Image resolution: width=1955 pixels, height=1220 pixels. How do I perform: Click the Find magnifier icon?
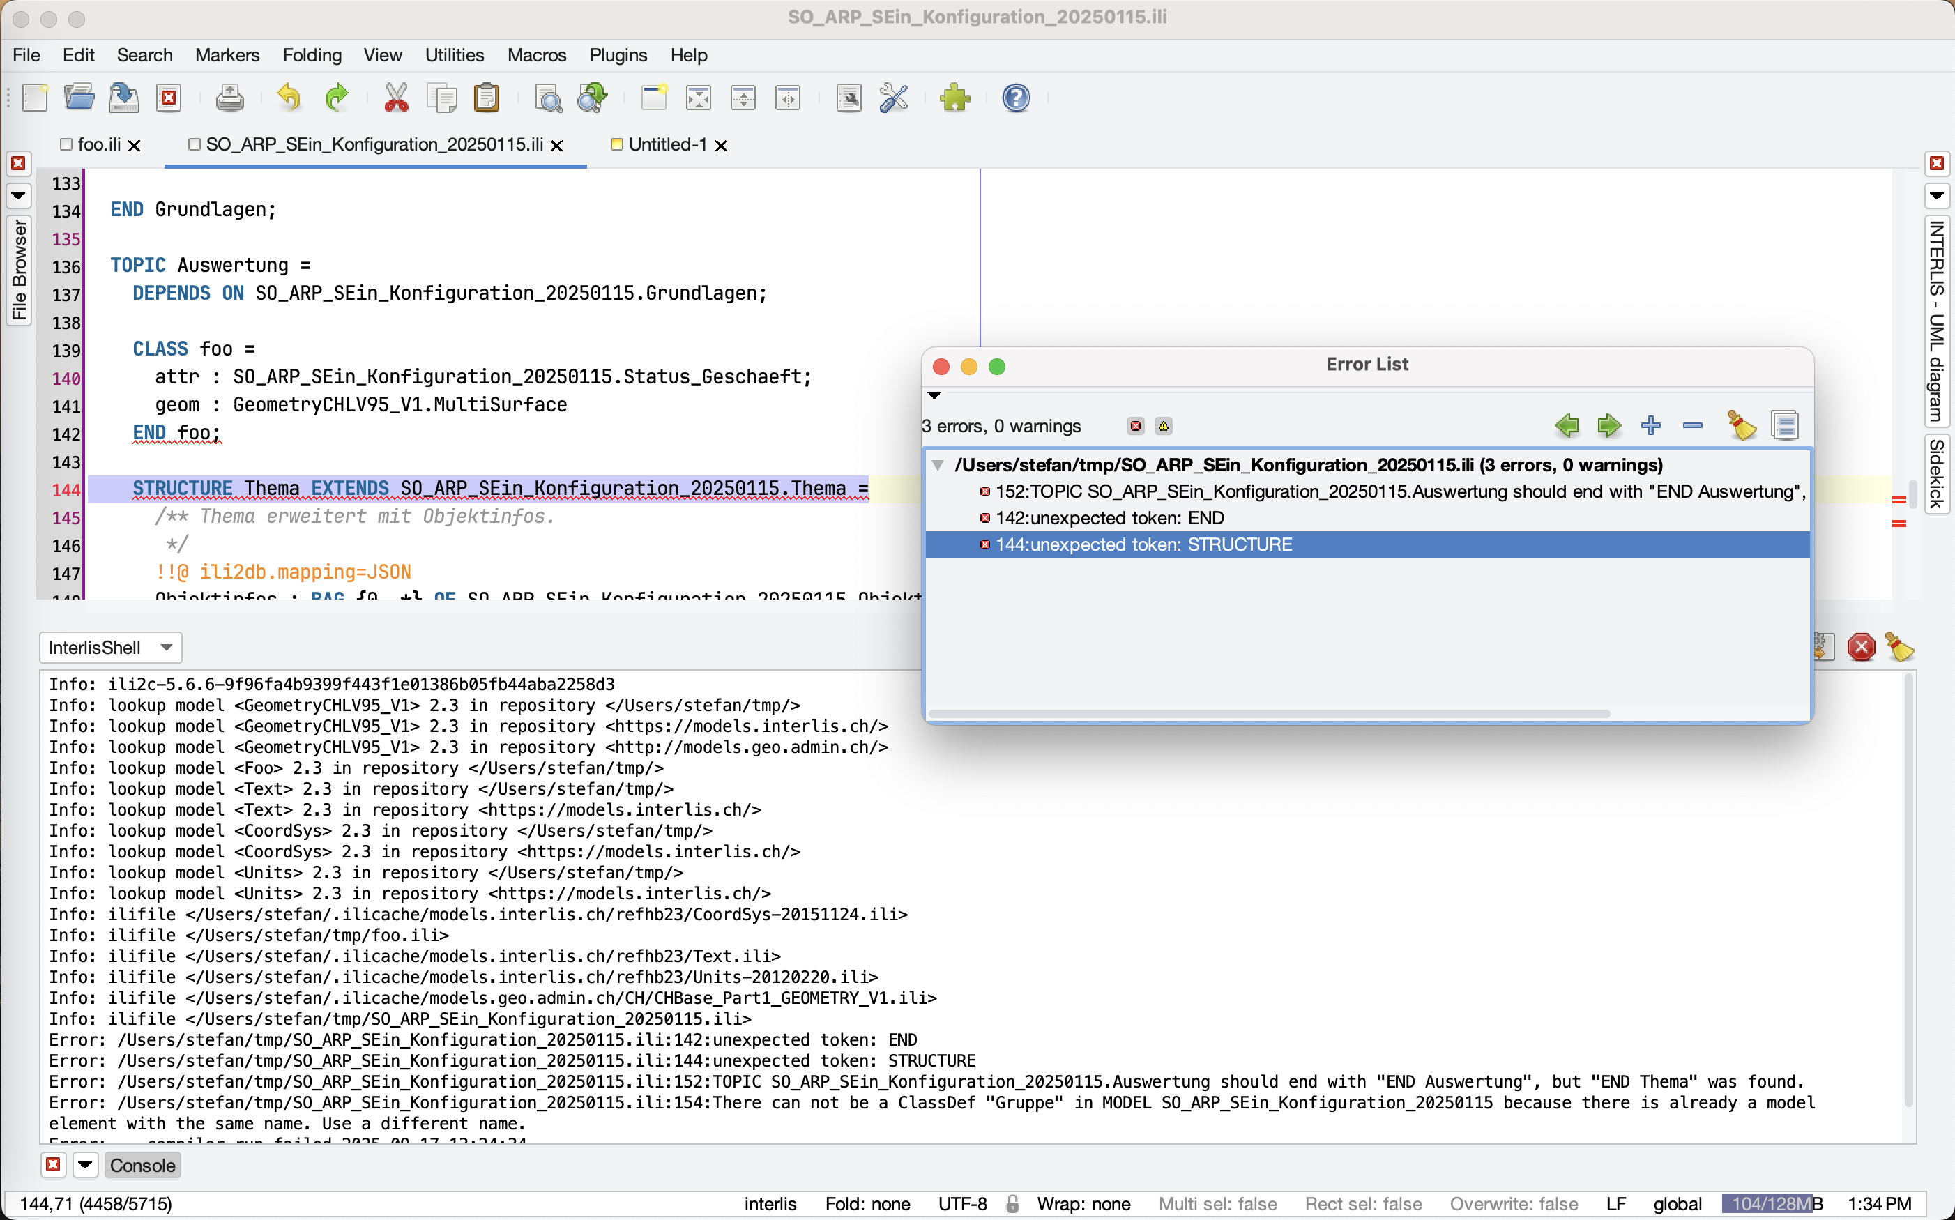548,98
